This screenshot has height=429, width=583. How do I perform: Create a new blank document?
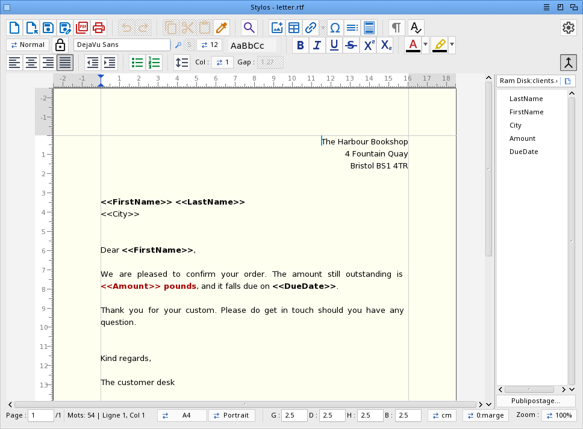pyautogui.click(x=14, y=28)
